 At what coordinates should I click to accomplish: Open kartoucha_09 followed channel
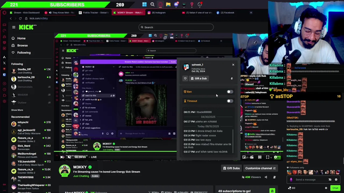tap(31, 79)
